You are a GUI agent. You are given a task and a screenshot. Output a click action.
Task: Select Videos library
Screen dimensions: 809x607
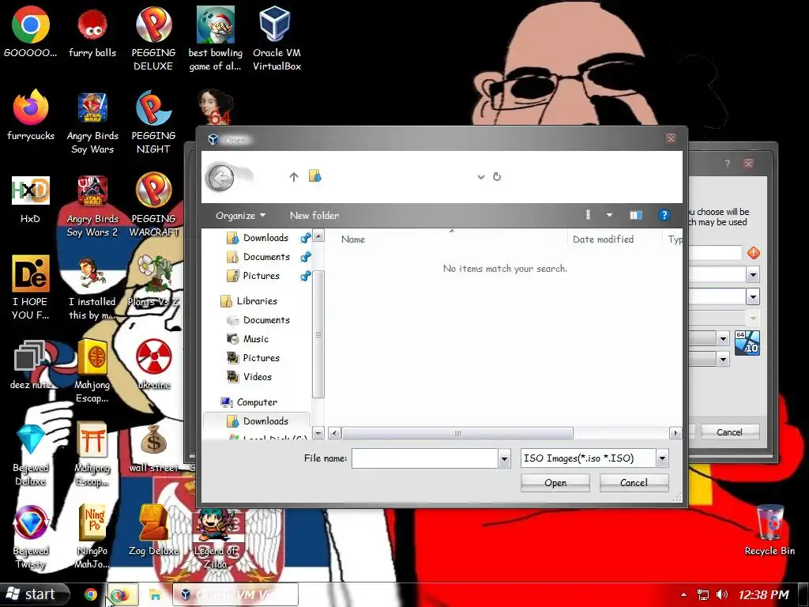pyautogui.click(x=257, y=377)
